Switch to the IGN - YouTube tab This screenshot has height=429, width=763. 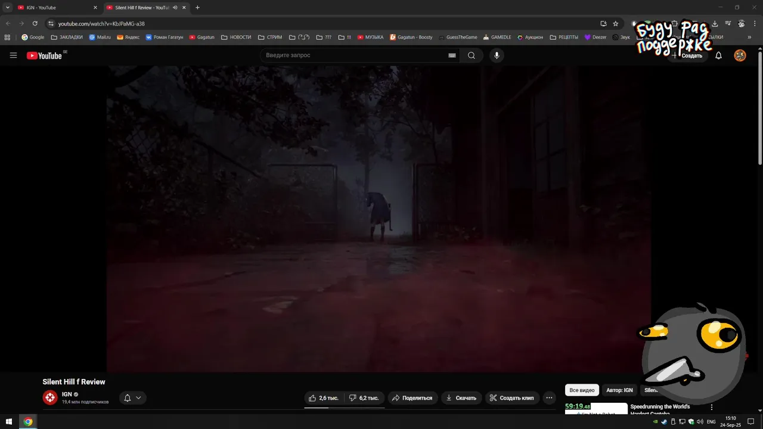point(57,8)
